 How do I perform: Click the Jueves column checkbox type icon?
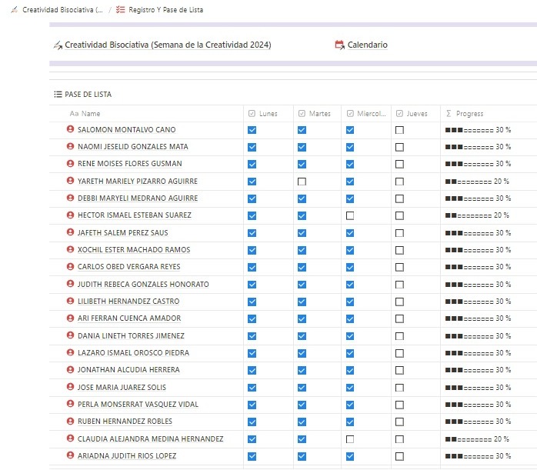(399, 114)
